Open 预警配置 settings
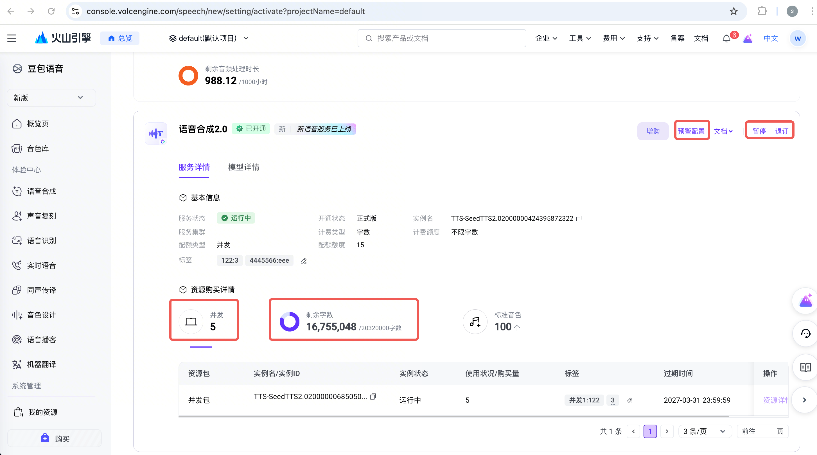 click(x=691, y=131)
